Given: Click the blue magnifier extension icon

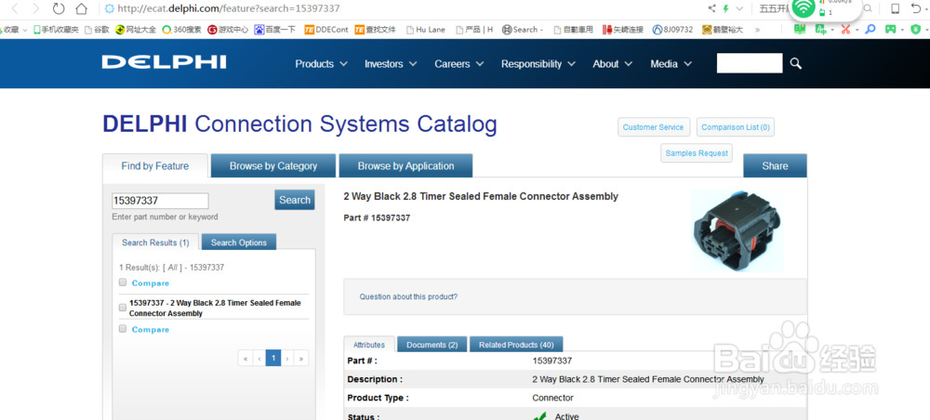Looking at the screenshot, I should pos(870,29).
